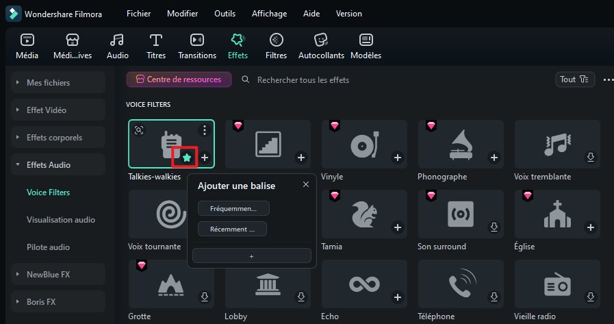Add the Phonographe effect with plus icon
This screenshot has height=324, width=614.
(494, 158)
